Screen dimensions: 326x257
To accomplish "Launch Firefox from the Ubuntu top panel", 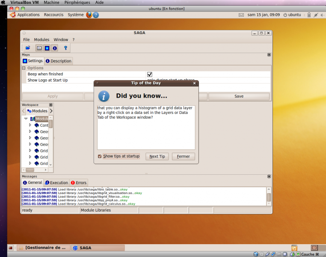I will pyautogui.click(x=89, y=15).
